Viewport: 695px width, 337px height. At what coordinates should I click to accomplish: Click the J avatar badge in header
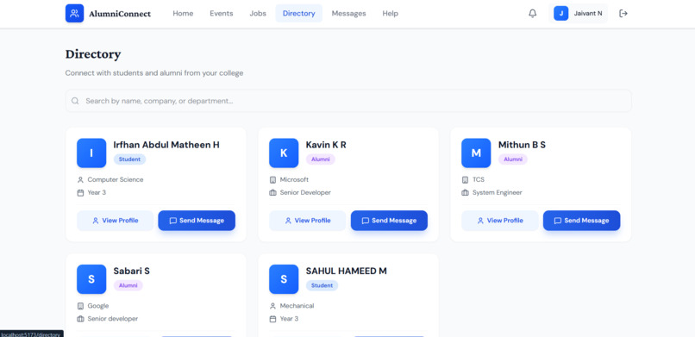(x=561, y=13)
